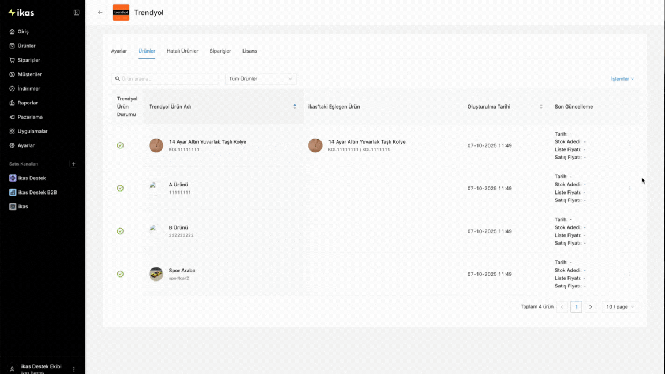The image size is (665, 374).
Task: Open three-dot menu for A Ürünü row
Action: [x=630, y=188]
